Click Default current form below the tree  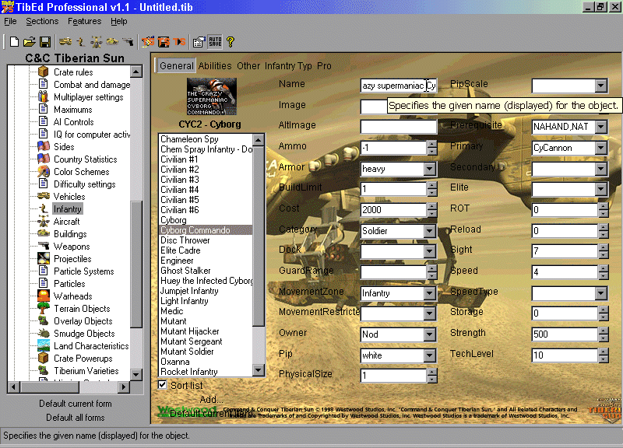click(x=75, y=404)
